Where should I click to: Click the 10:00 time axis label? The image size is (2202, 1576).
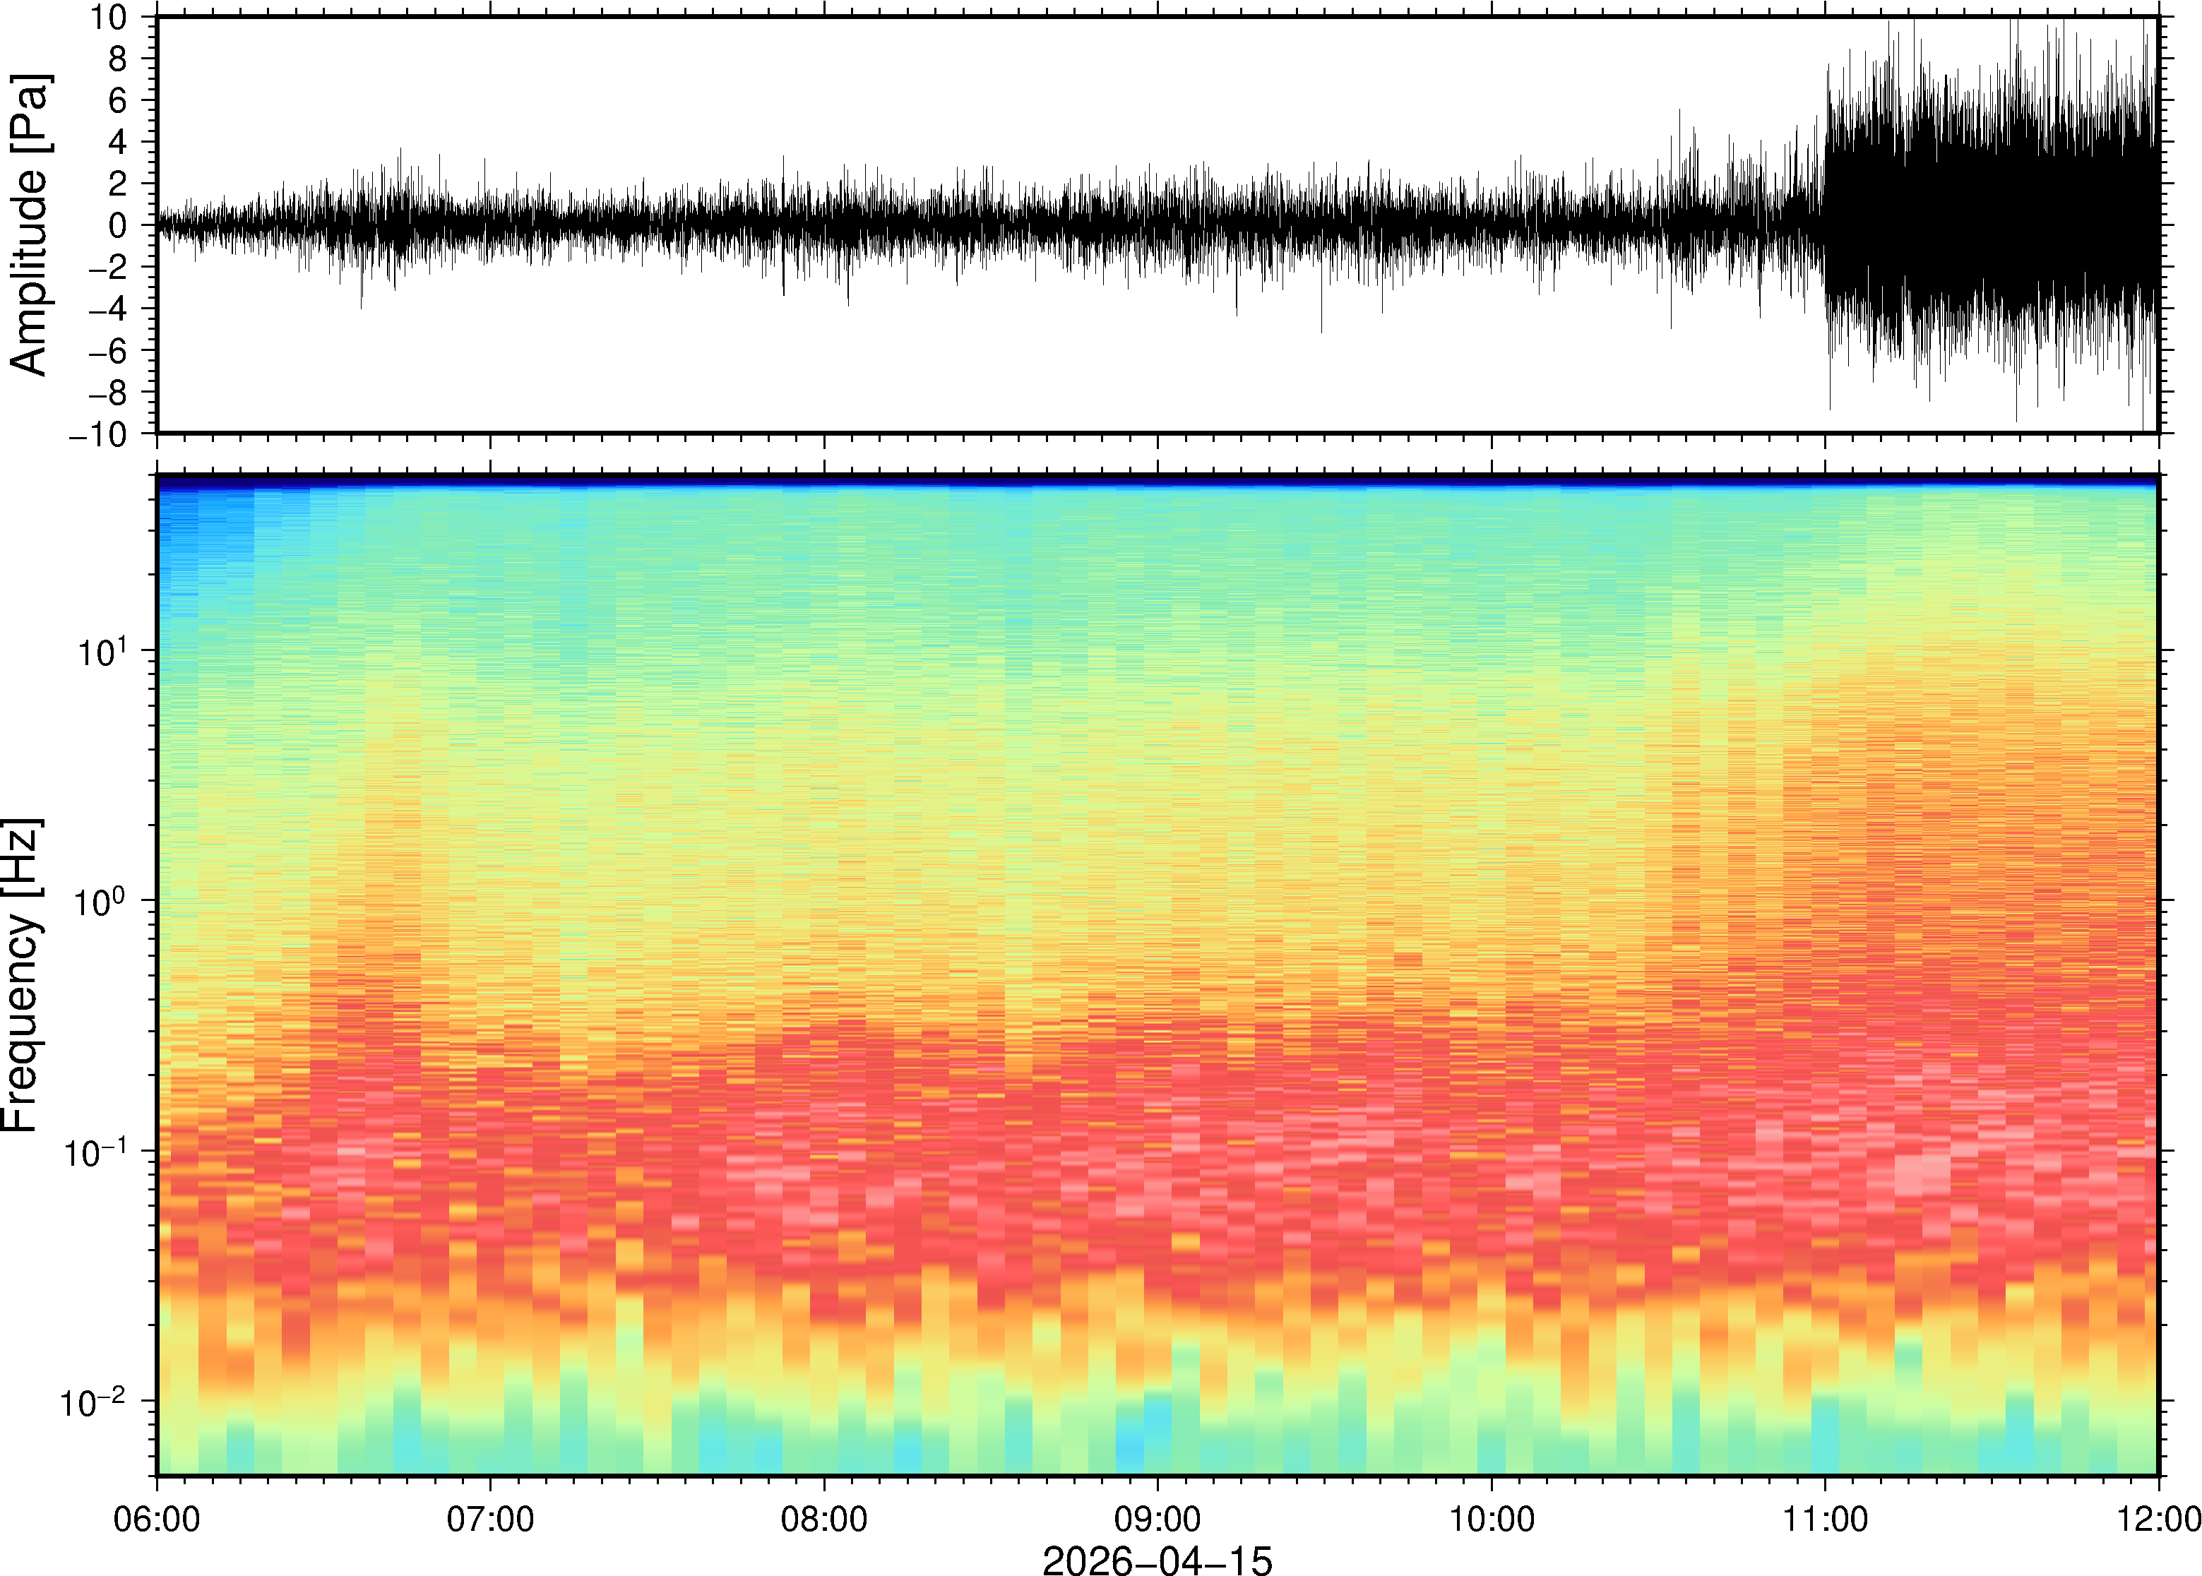point(1491,1519)
